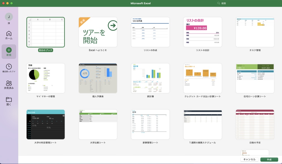Choose the 大学の科目管理シート template
Image resolution: width=282 pixels, height=164 pixels.
coord(45,124)
